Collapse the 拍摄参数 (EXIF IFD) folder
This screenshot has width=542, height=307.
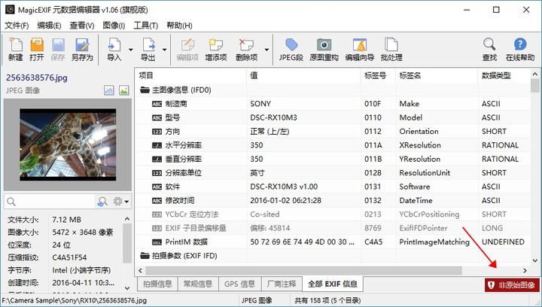[145, 256]
